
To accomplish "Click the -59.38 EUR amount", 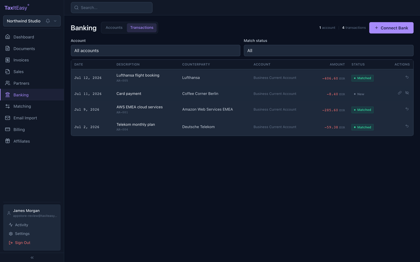I will pyautogui.click(x=334, y=127).
